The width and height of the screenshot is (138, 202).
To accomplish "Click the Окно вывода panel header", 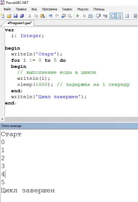I will pos(69,126).
